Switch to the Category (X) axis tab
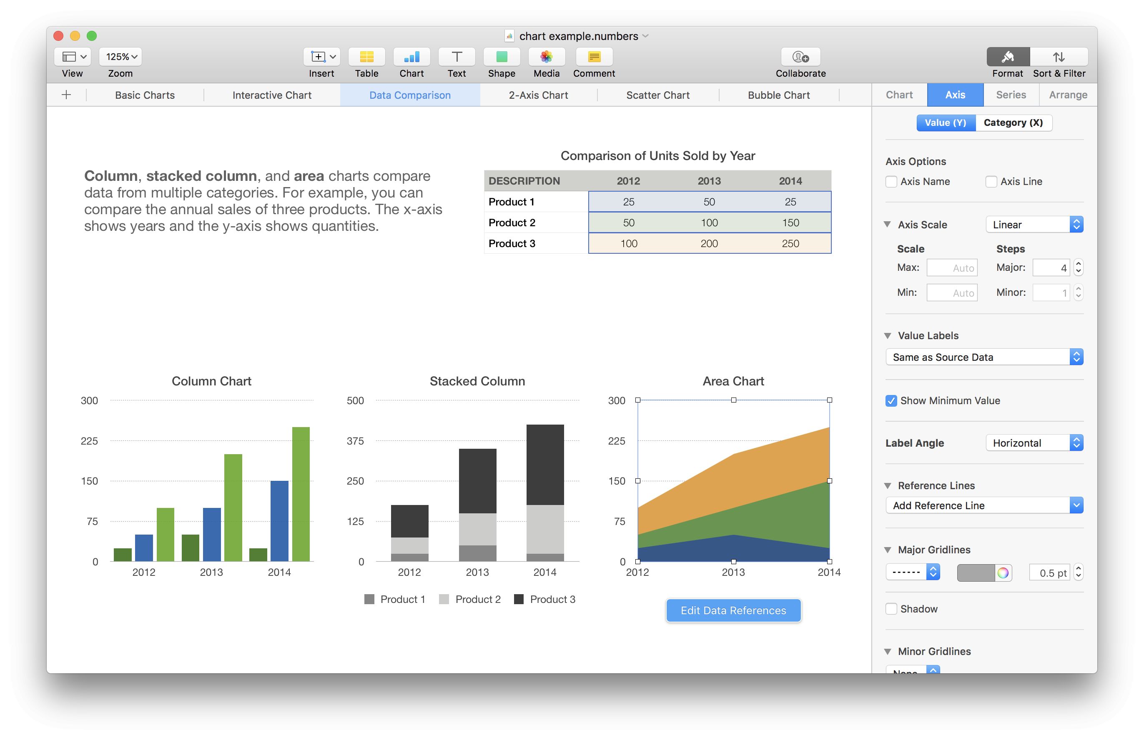 [1013, 122]
